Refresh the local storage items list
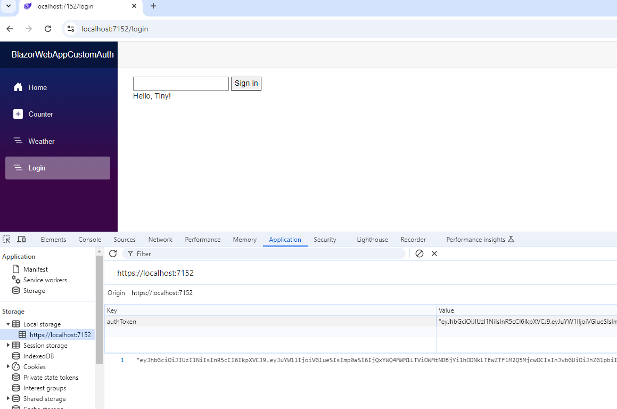Viewport: 617px width, 409px height. point(113,253)
